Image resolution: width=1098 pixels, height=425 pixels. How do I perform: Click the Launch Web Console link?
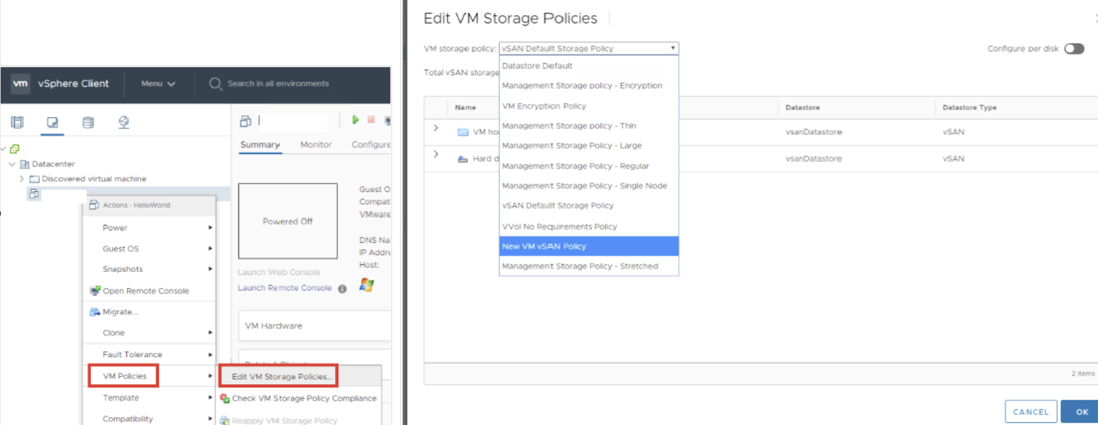click(x=279, y=272)
